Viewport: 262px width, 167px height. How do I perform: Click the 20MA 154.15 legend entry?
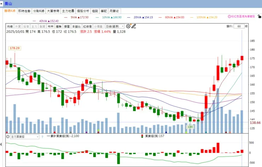point(140,17)
